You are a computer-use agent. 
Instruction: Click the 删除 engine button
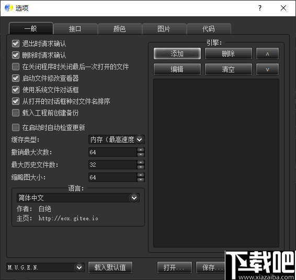229,53
